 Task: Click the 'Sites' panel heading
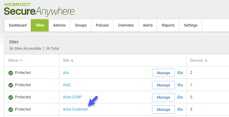click(14, 42)
